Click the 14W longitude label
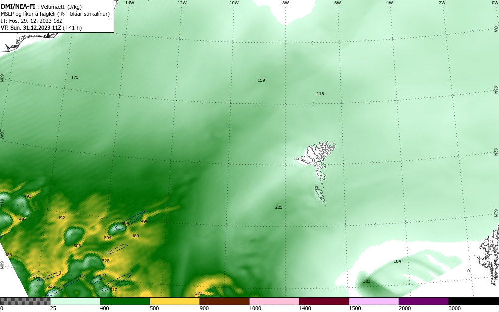This screenshot has width=499, height=312. point(130,3)
